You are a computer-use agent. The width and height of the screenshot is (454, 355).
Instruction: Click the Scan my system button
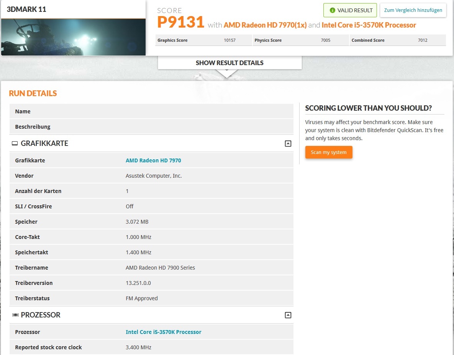(x=329, y=152)
